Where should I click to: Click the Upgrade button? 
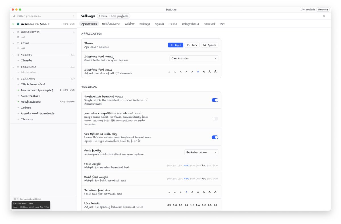click(323, 10)
